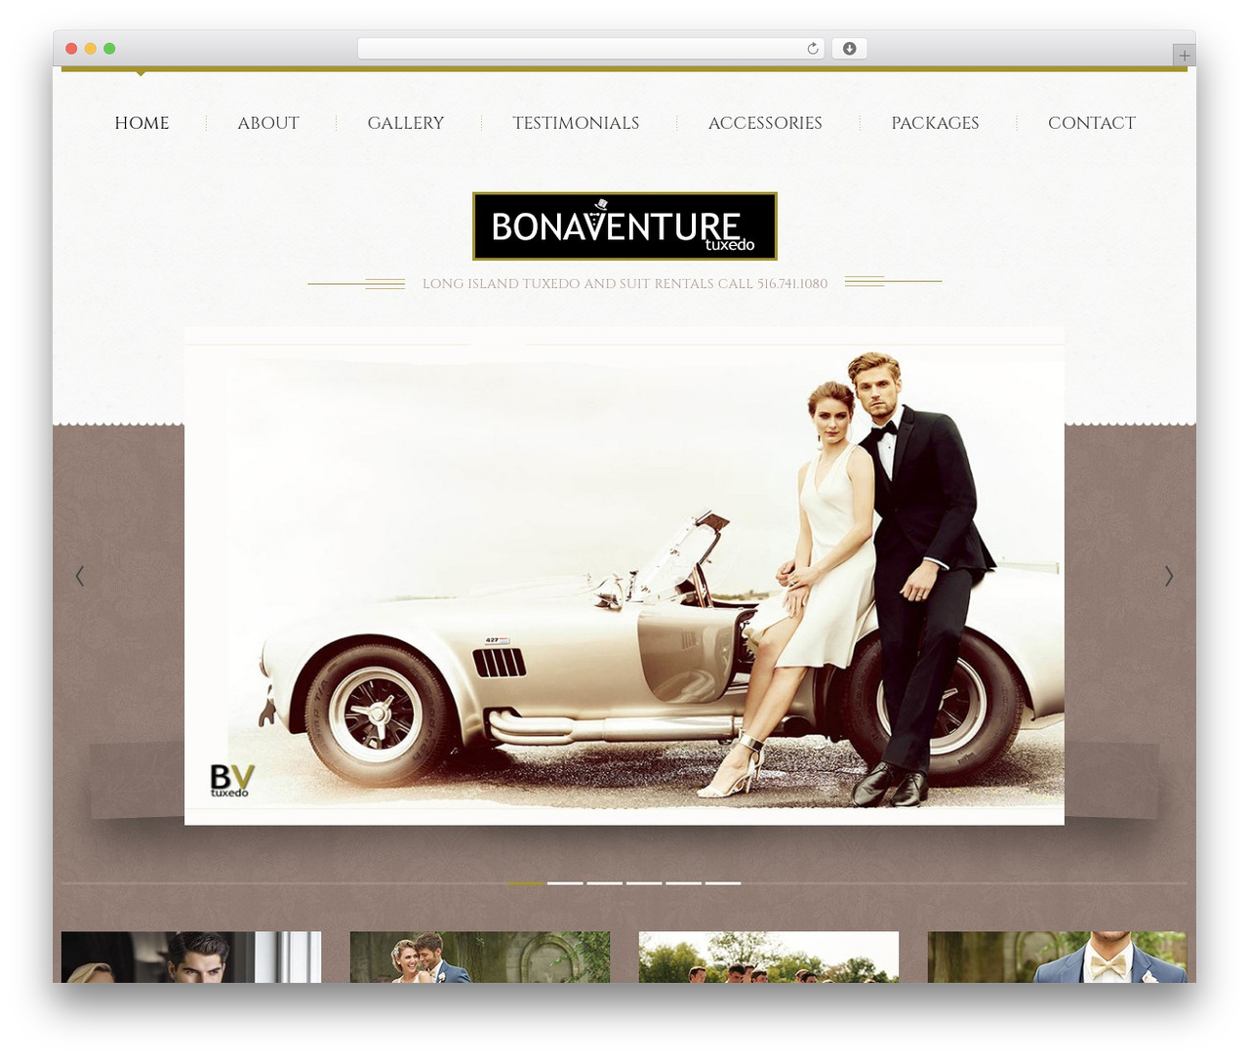Open the bride and groom garden thumbnail
Image resolution: width=1249 pixels, height=1058 pixels.
(x=480, y=956)
